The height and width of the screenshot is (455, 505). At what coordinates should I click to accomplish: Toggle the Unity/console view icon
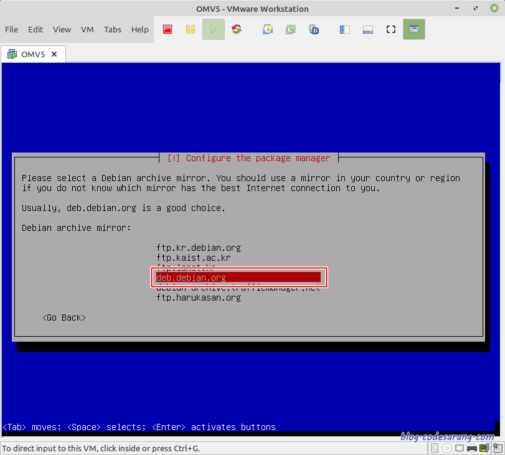[414, 29]
